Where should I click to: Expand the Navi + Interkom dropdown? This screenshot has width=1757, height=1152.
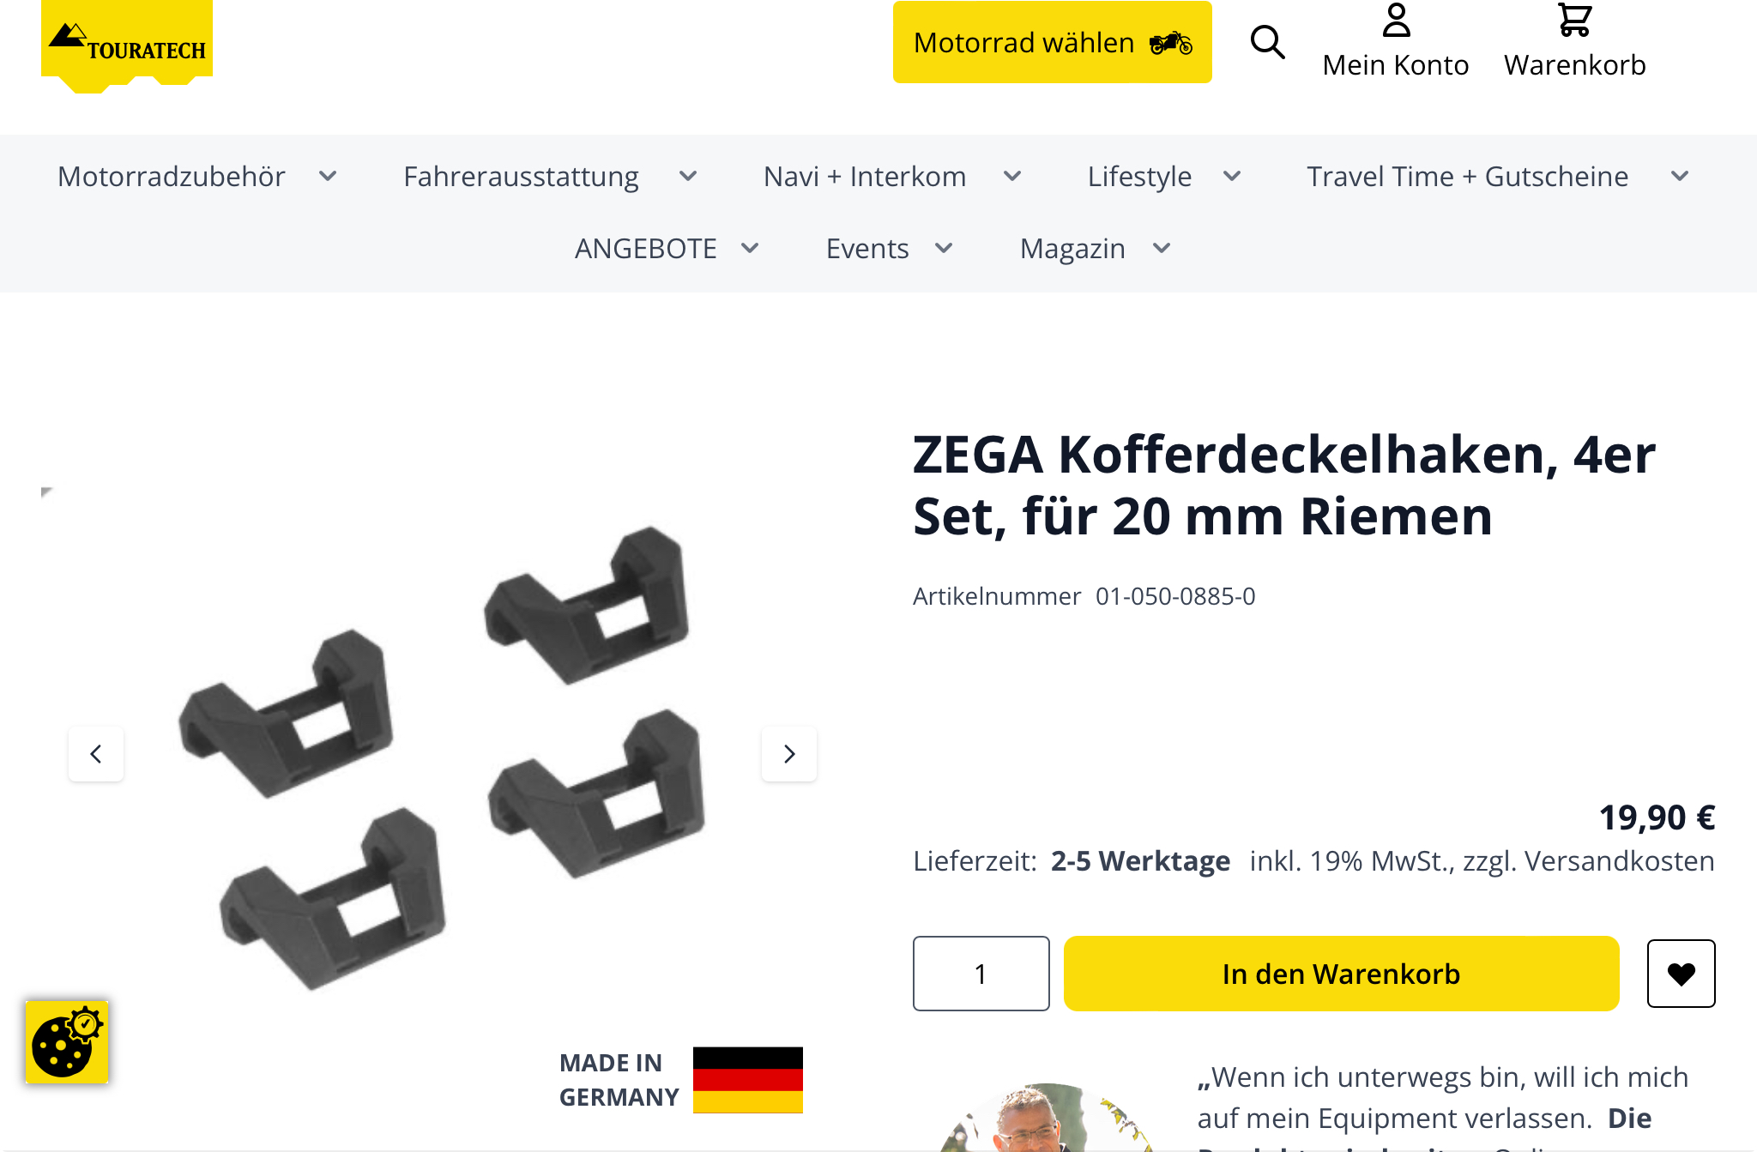point(1012,177)
